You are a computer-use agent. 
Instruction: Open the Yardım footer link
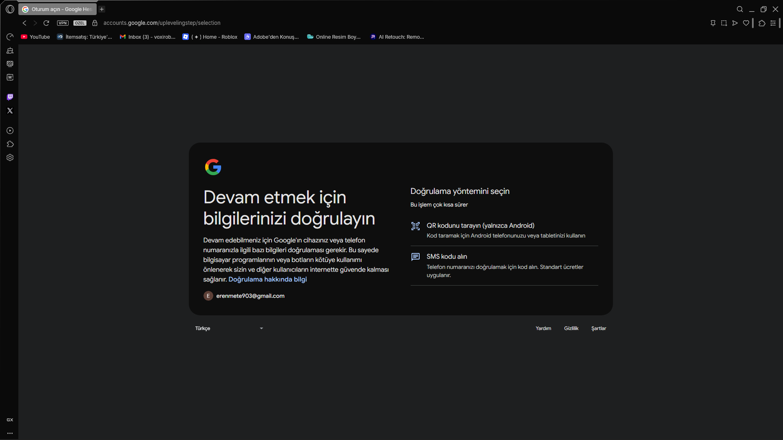pyautogui.click(x=543, y=328)
